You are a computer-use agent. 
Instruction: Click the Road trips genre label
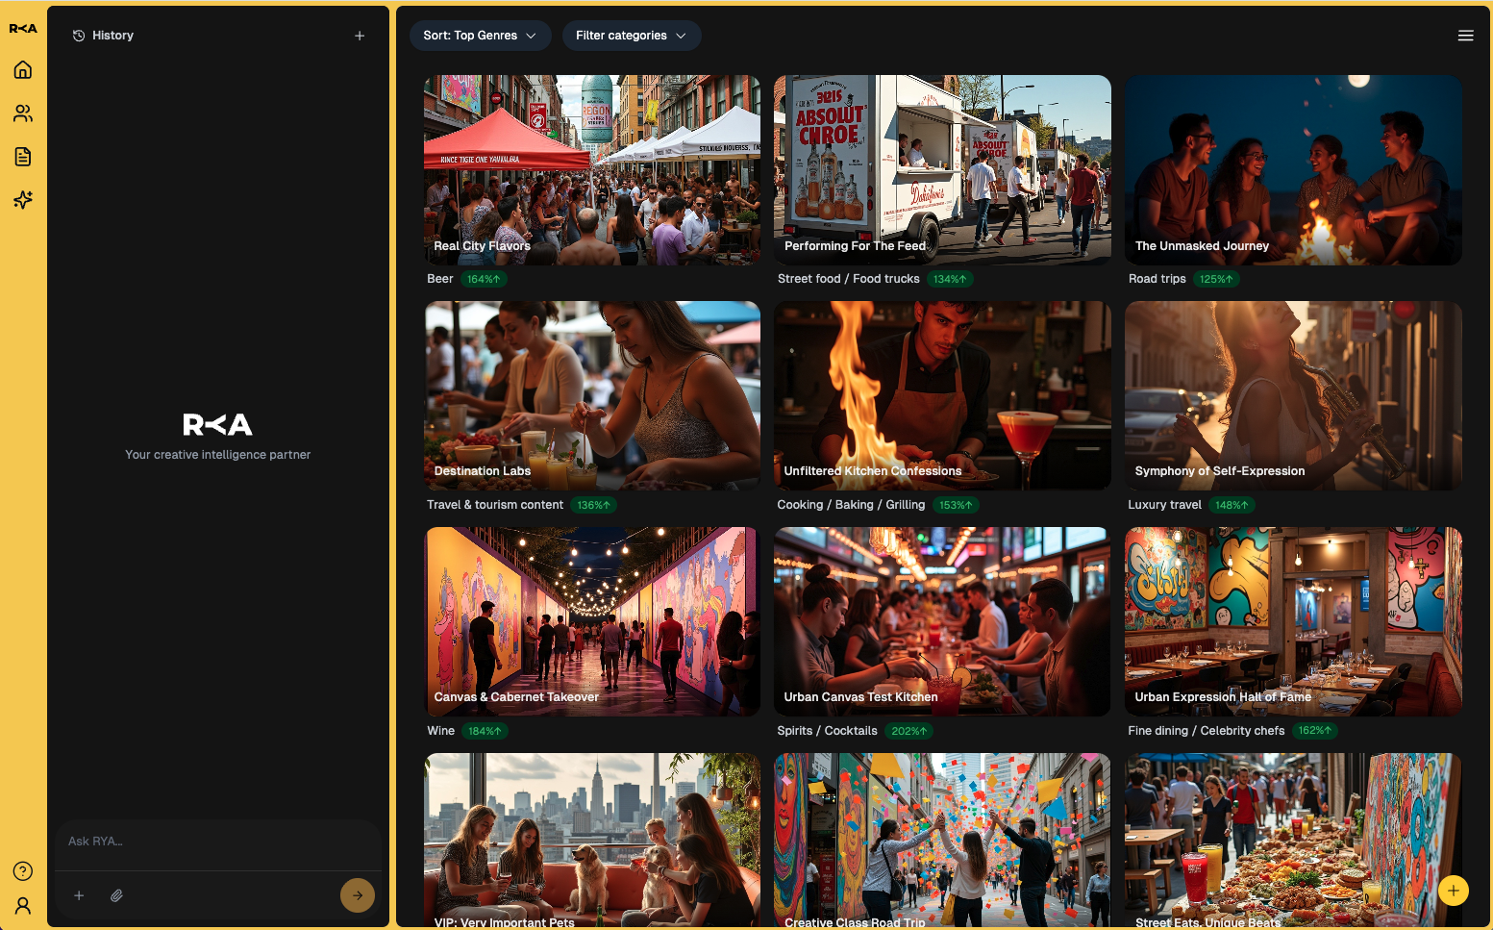(x=1157, y=279)
